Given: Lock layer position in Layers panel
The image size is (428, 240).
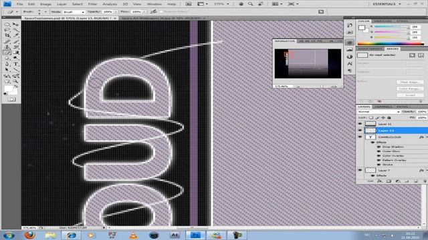Looking at the screenshot, I should pos(383,117).
